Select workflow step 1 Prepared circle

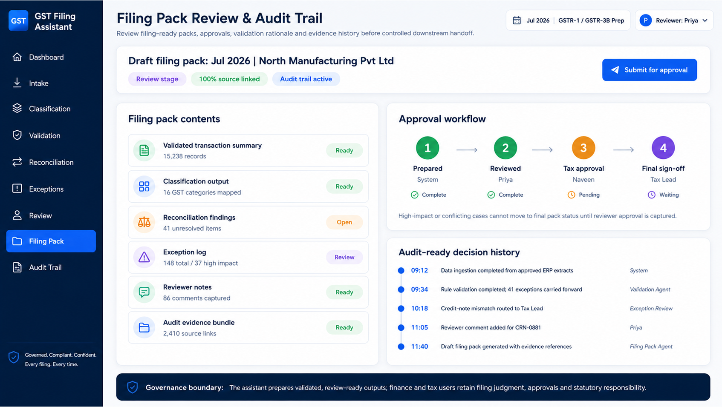pos(427,148)
